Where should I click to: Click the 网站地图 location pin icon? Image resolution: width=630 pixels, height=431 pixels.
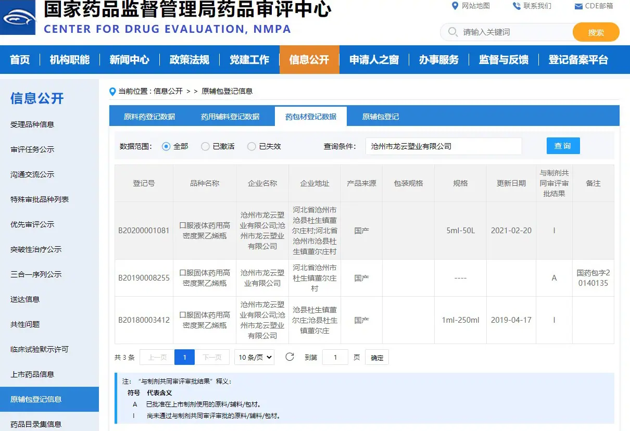[x=455, y=6]
